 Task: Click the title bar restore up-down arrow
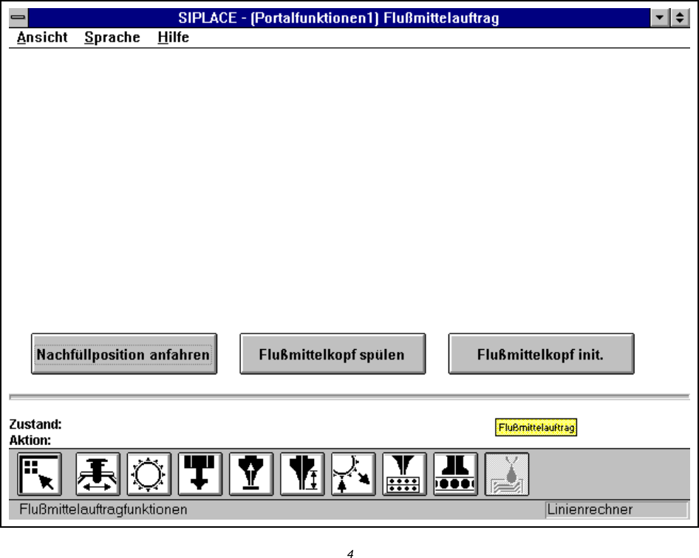coord(680,18)
